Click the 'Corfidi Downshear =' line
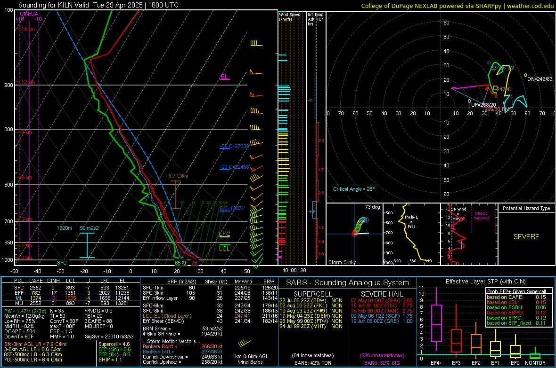The width and height of the screenshot is (556, 368). [183, 357]
